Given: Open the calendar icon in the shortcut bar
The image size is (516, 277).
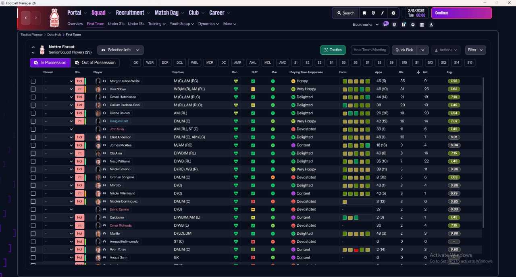Looking at the screenshot, I should point(422,25).
